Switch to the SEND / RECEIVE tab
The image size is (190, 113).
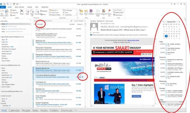pos(19,7)
